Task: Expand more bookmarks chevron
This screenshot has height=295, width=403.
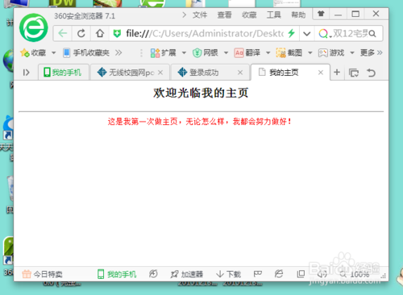Action: point(118,52)
